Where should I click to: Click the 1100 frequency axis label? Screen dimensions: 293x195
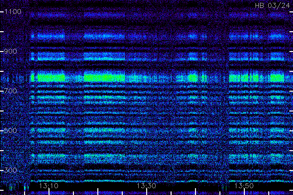pyautogui.click(x=13, y=12)
